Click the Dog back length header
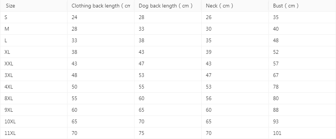Image resolution: width=336 pixels, height=139 pixels. pos(168,6)
